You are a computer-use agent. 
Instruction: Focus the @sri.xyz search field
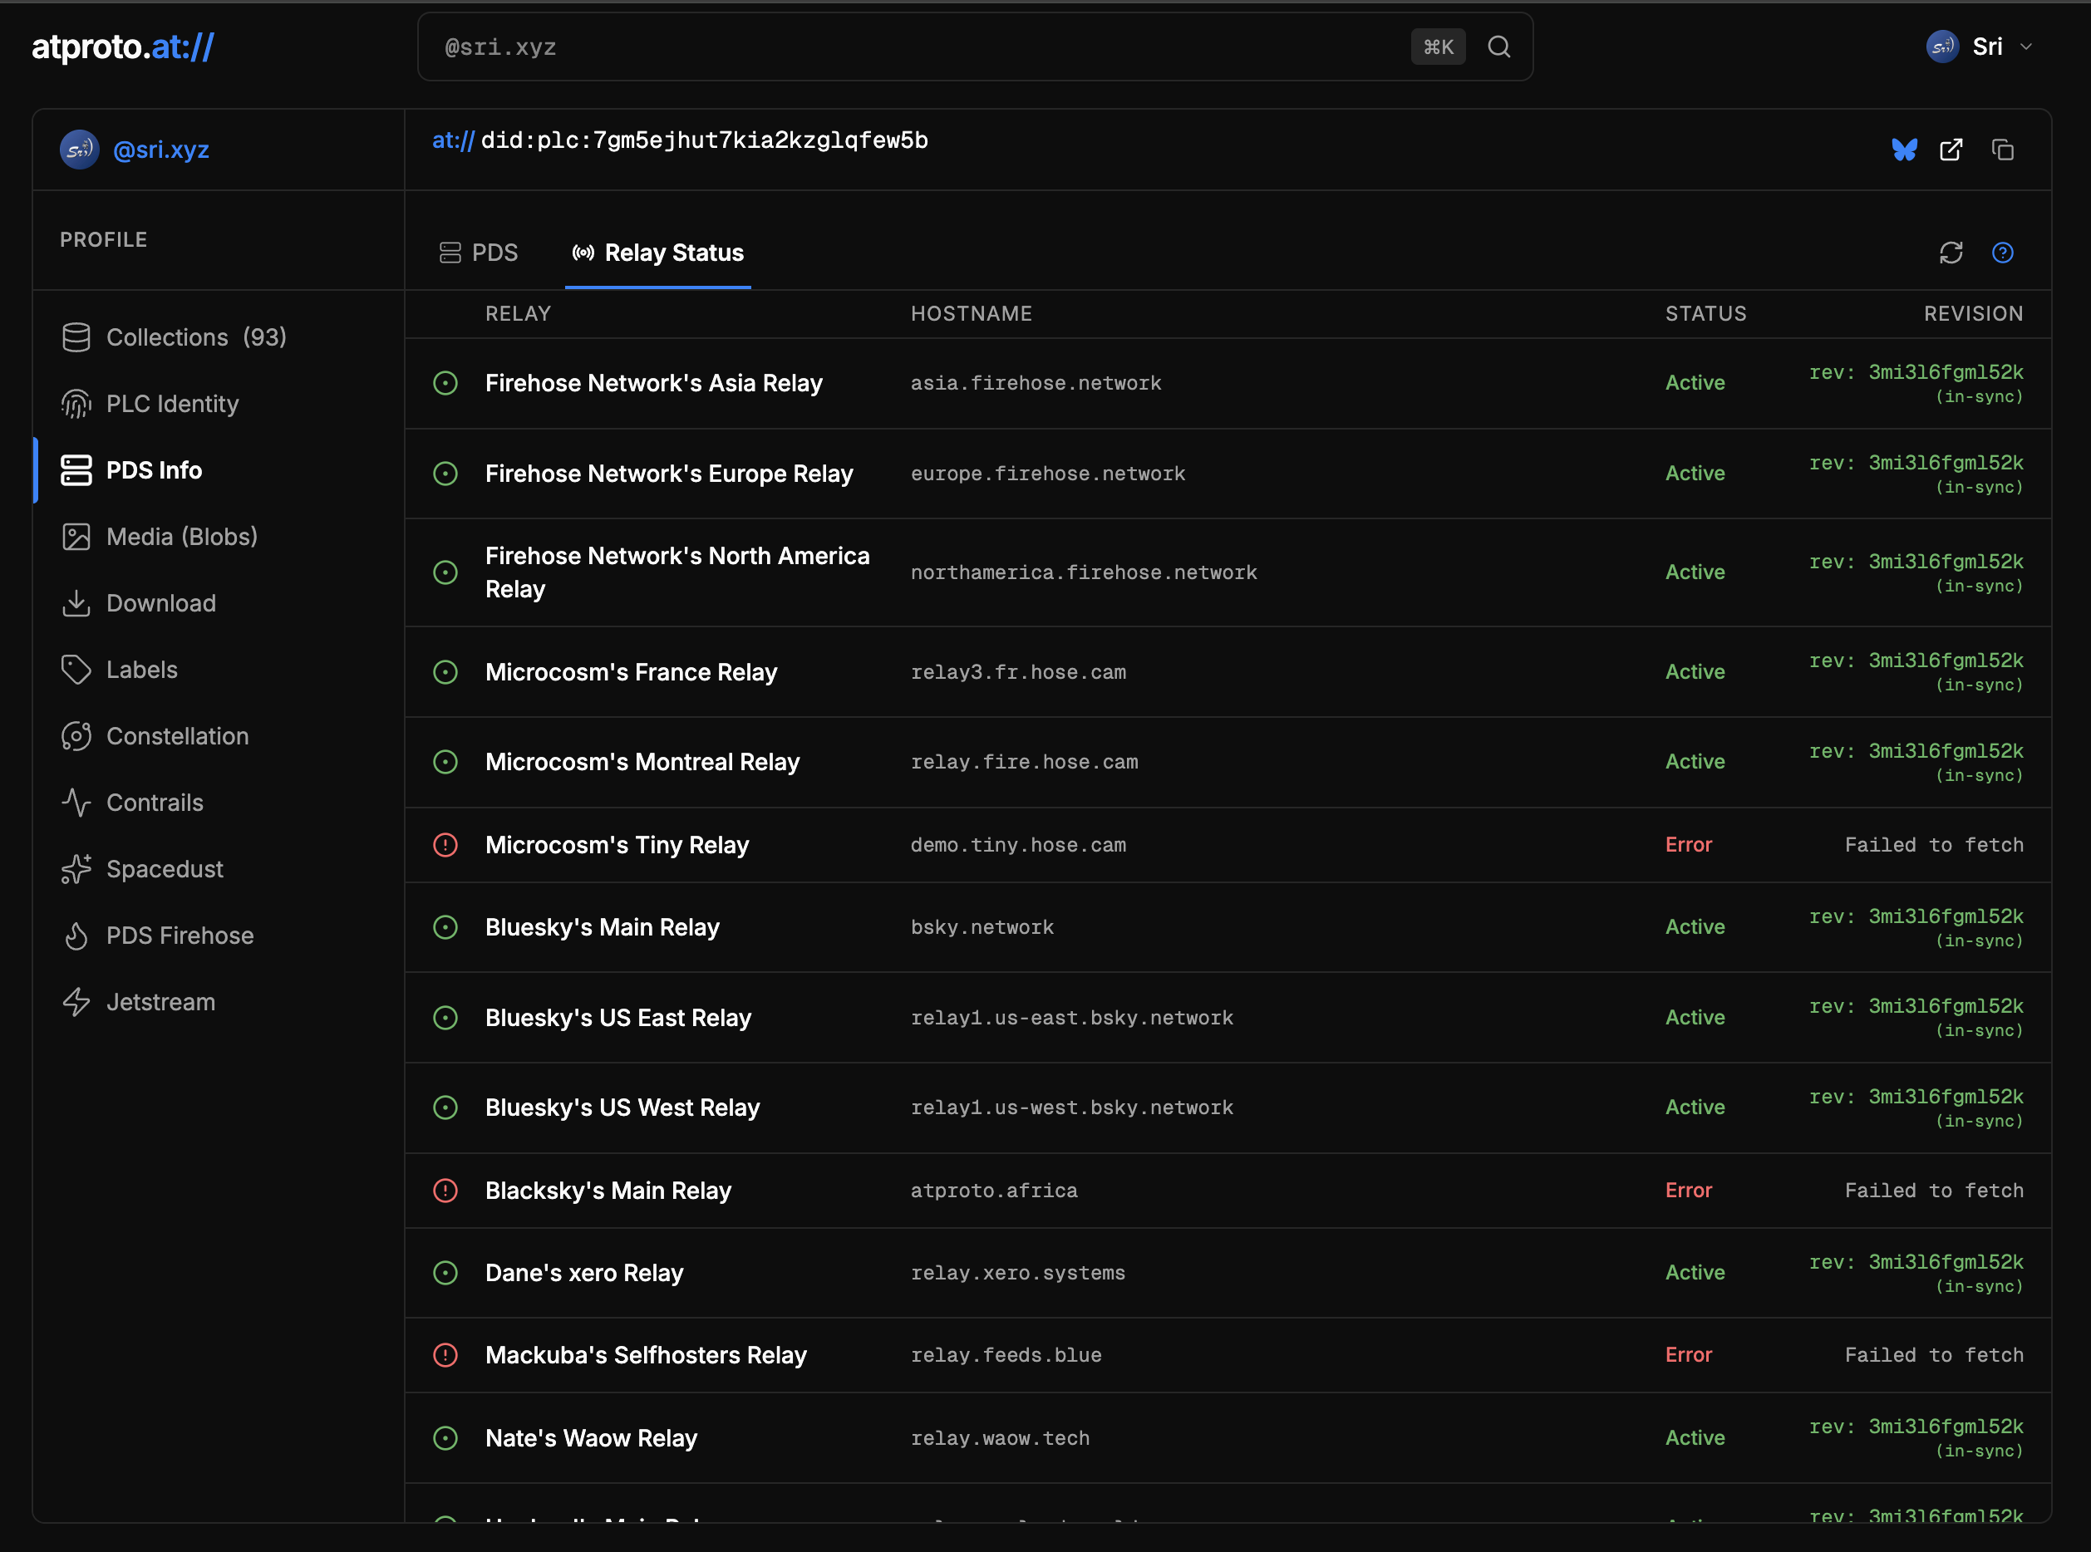pos(912,47)
